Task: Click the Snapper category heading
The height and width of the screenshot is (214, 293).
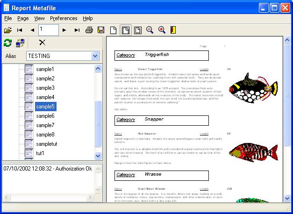Action: pos(161,121)
